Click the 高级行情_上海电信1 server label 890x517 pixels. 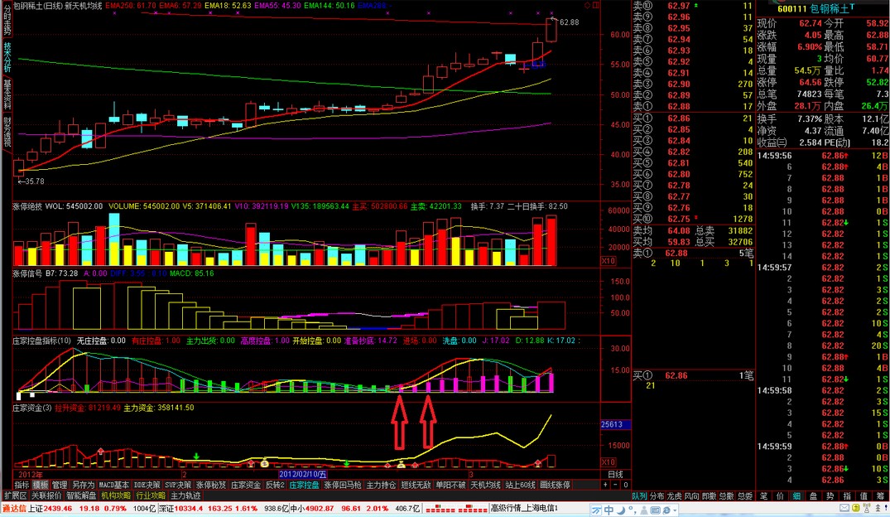525,508
